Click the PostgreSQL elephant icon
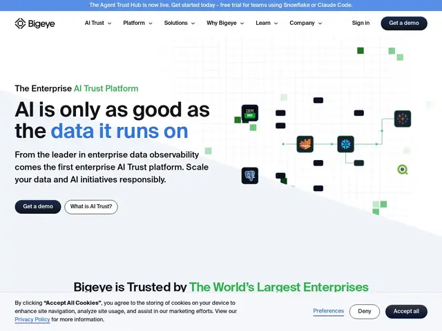442x331 pixels. coord(250,176)
